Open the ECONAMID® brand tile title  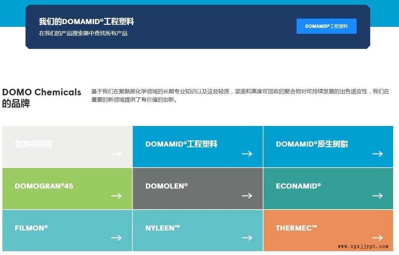[298, 186]
